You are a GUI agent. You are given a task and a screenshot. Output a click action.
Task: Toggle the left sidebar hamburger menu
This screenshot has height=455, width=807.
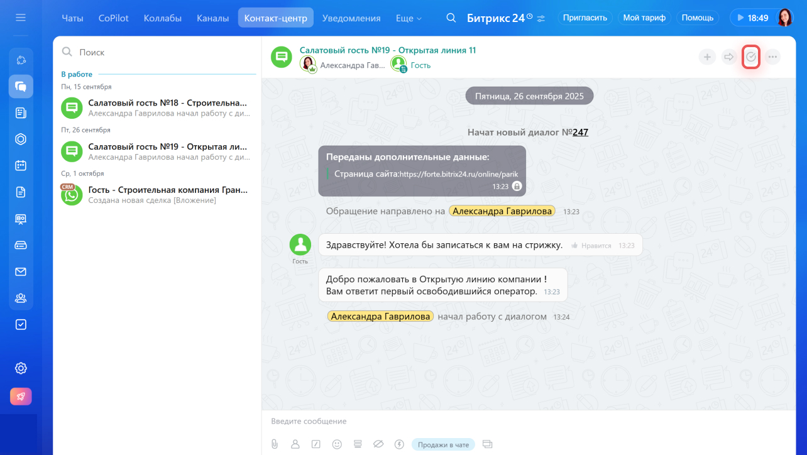coord(21,18)
